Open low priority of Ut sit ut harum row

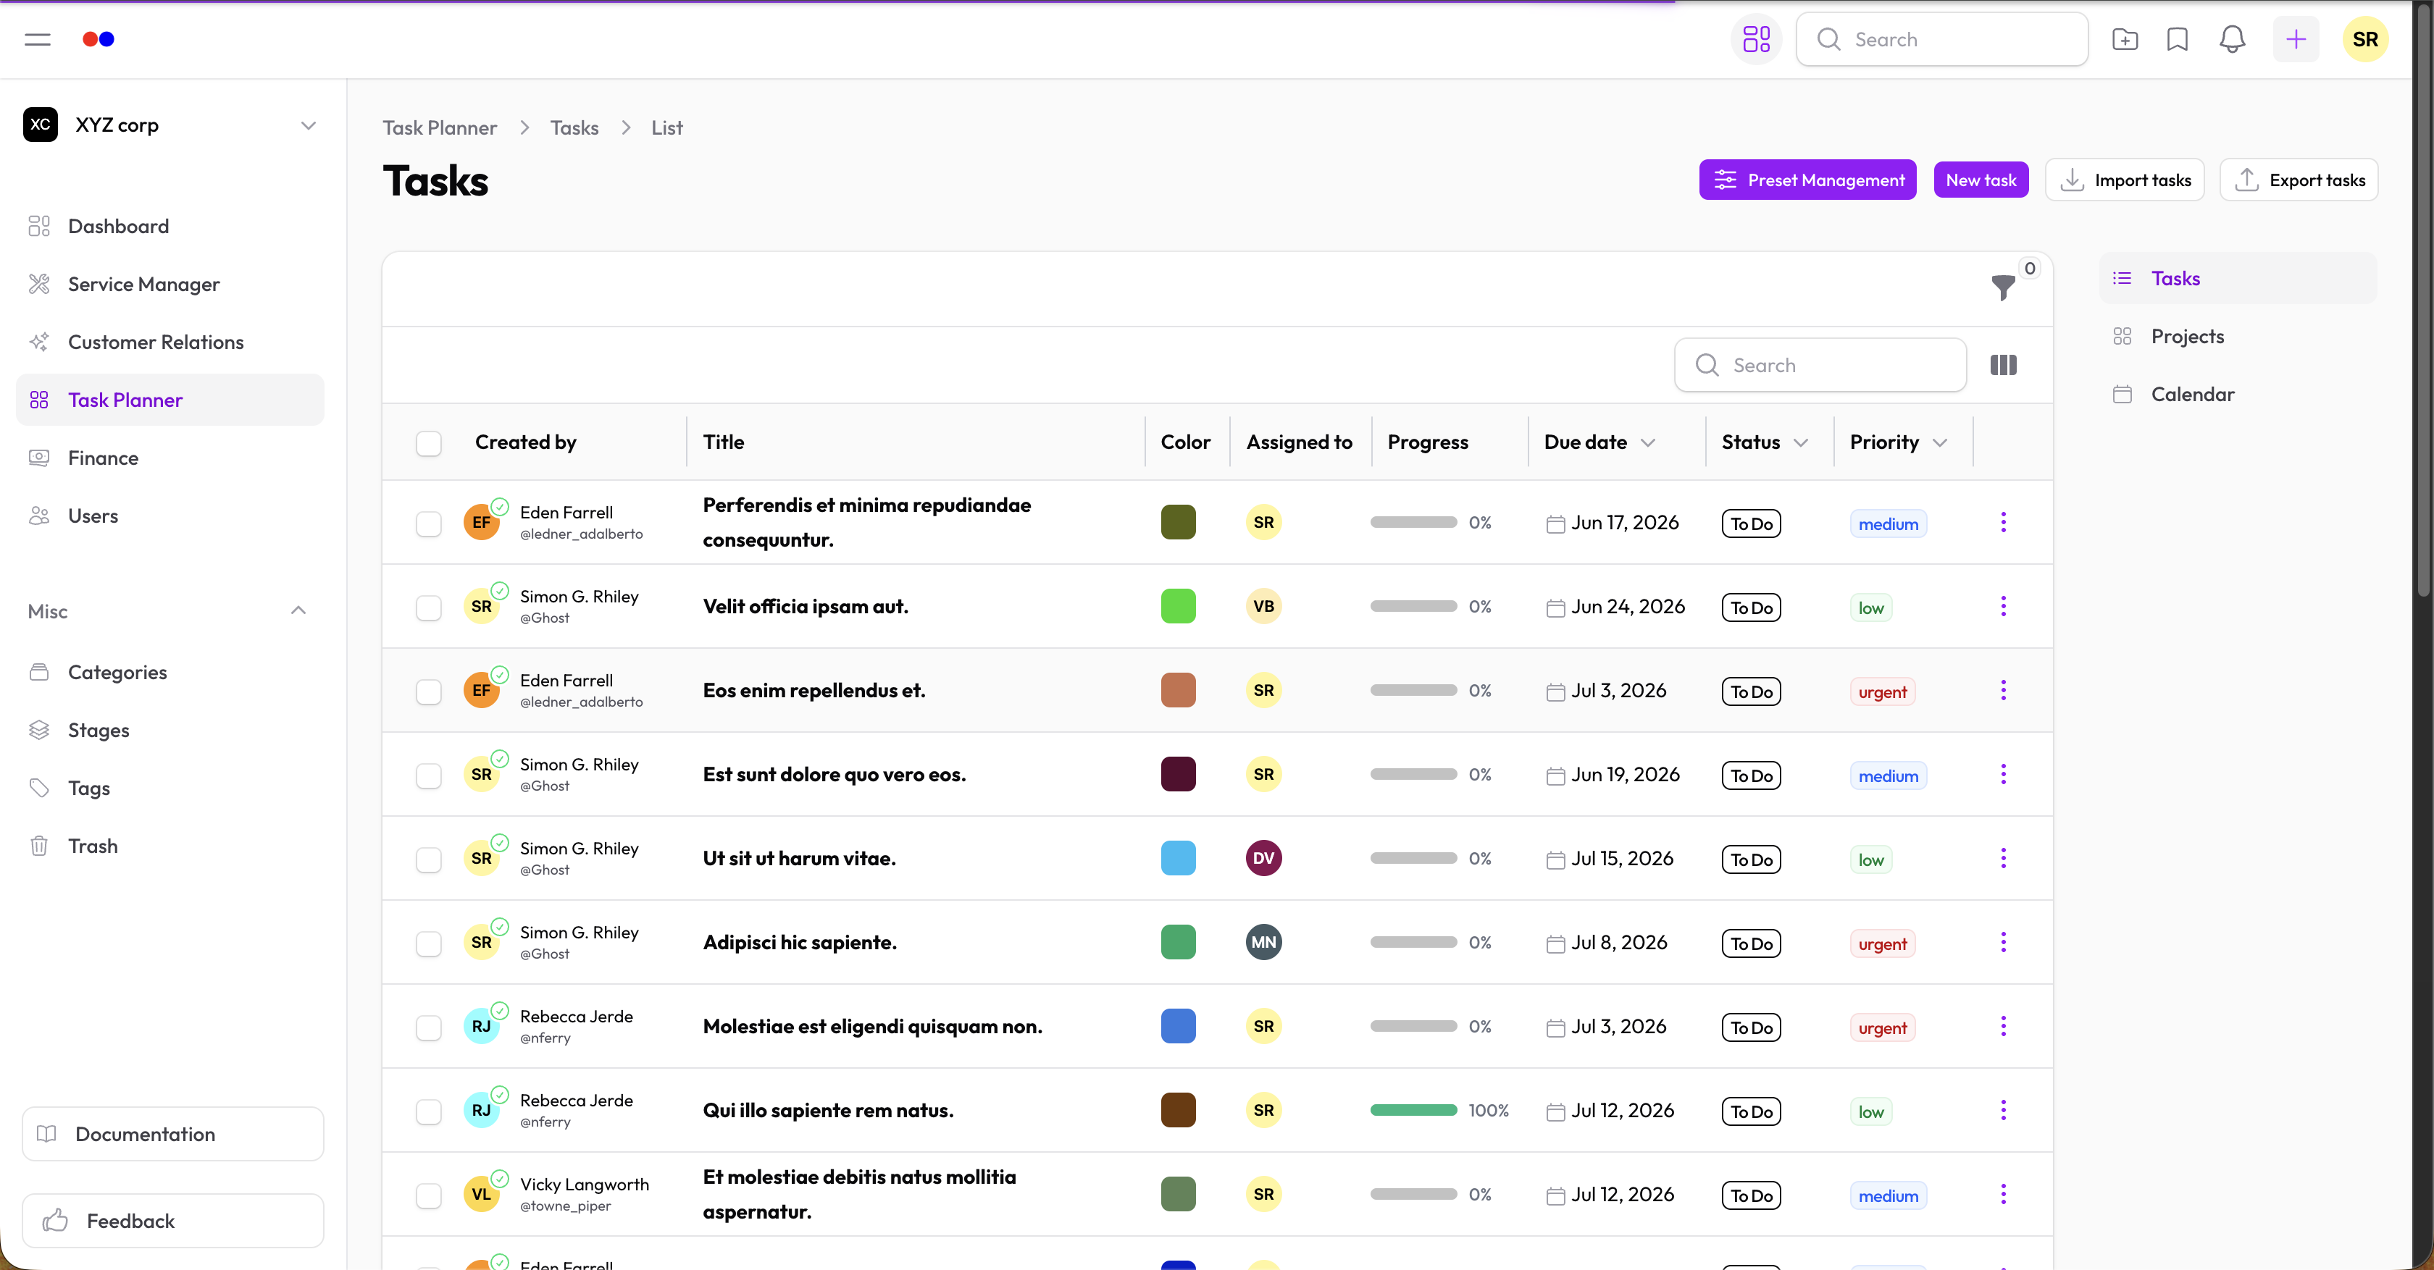1871,860
